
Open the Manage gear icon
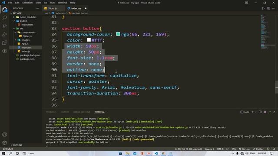point(5,143)
